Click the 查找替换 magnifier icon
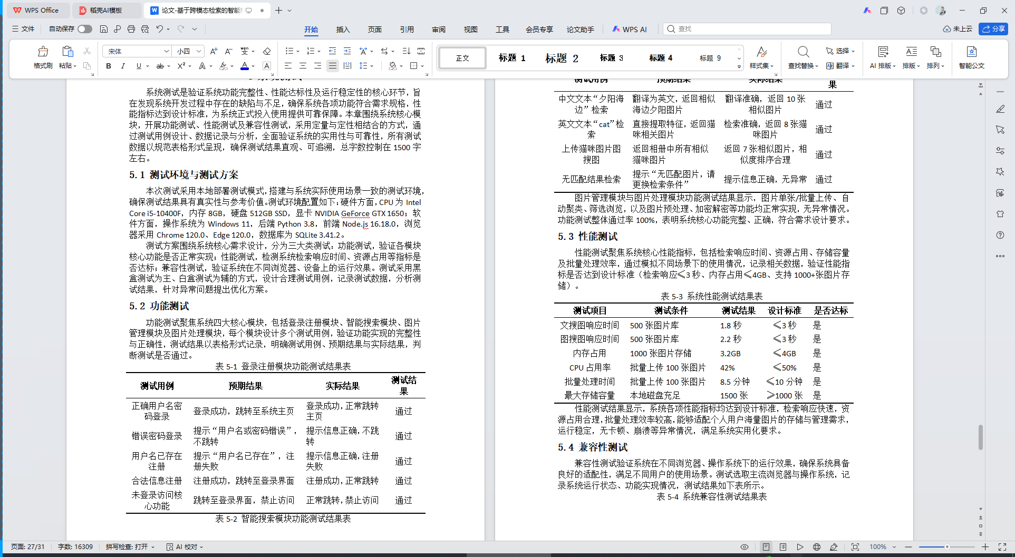 click(x=803, y=52)
